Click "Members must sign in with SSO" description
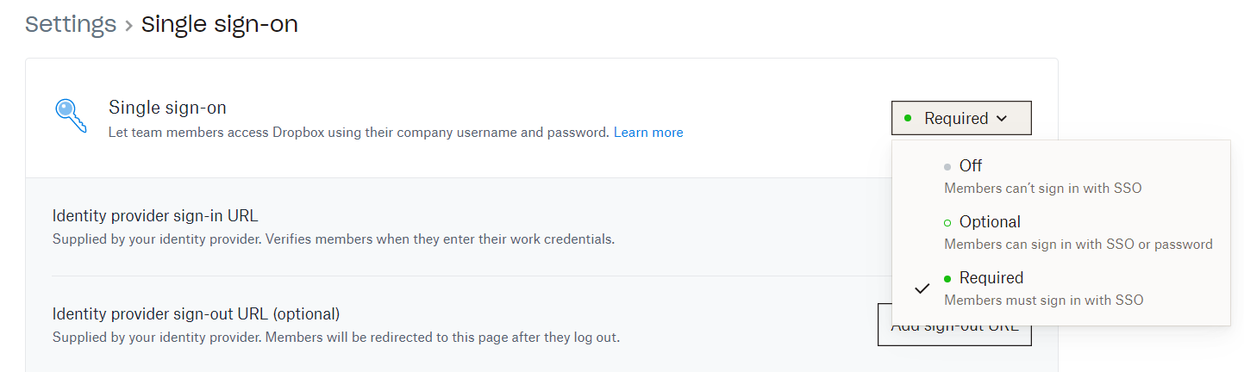The image size is (1244, 372). [1043, 301]
